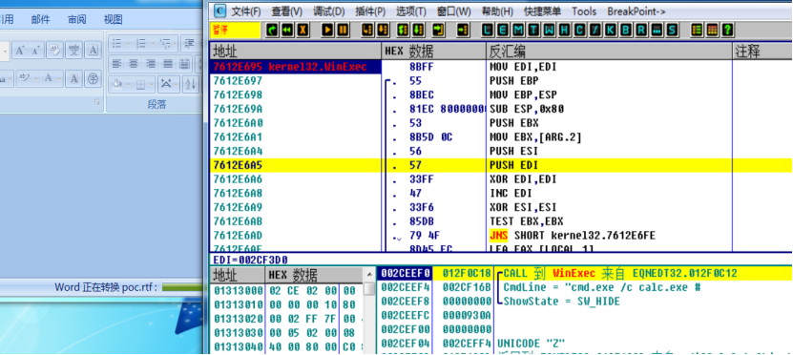Open font dialog launcher in Word ribbon
This screenshot has height=355, width=793.
coord(97,103)
